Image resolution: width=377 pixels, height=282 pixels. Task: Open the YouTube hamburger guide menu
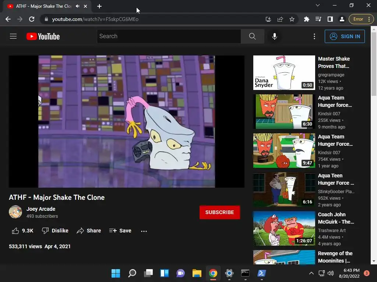pyautogui.click(x=13, y=36)
